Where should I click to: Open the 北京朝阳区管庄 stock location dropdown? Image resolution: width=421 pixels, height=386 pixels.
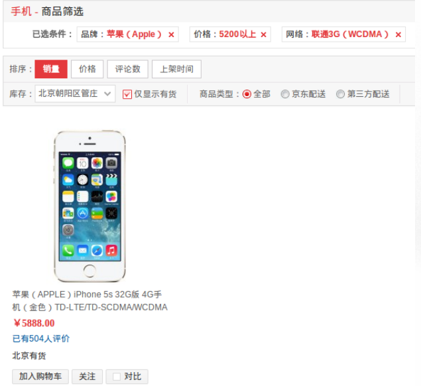75,94
